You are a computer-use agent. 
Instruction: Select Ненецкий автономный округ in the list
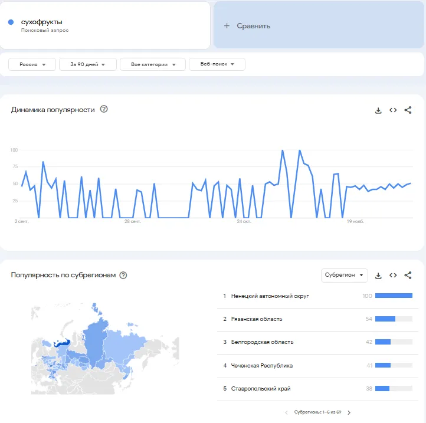click(x=270, y=296)
